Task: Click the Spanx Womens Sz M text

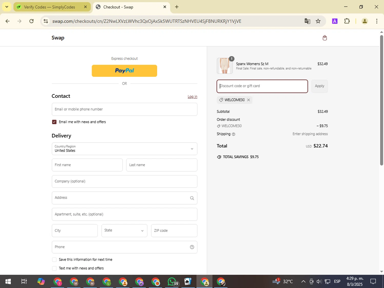Action: 252,64
